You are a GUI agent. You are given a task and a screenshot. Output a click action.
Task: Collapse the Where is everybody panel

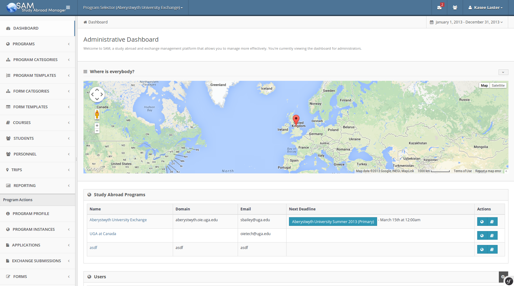coord(503,72)
